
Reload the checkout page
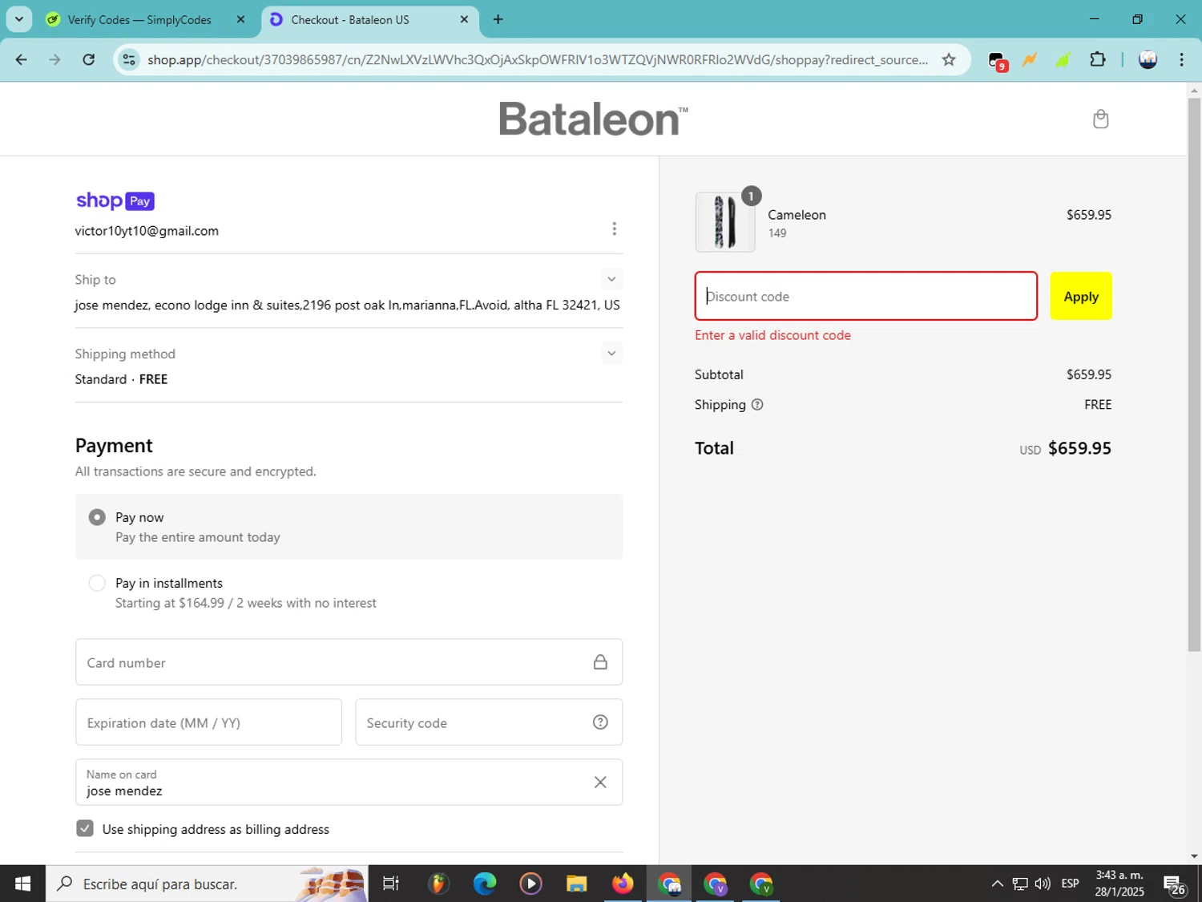(x=89, y=59)
